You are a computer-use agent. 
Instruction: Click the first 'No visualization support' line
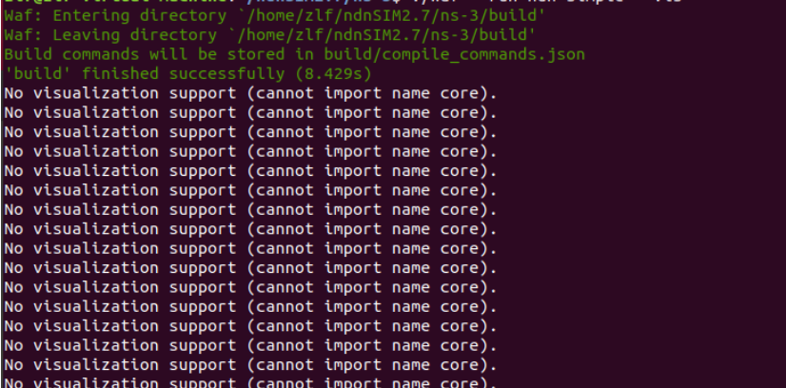pyautogui.click(x=250, y=93)
